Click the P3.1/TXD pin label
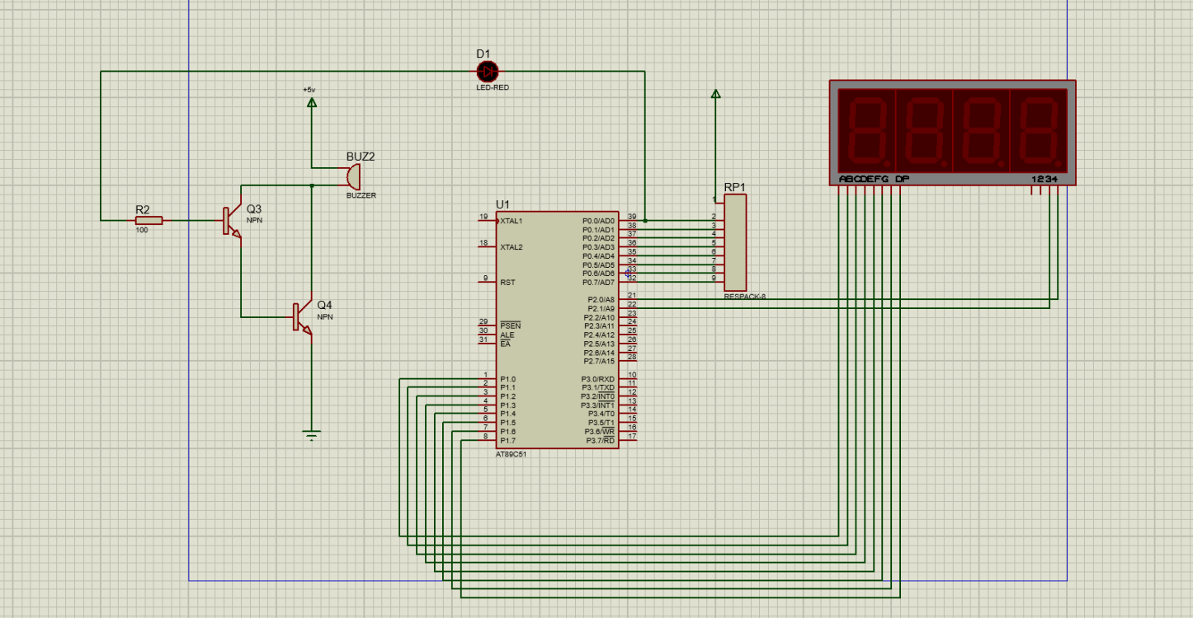1193x618 pixels. (x=598, y=388)
